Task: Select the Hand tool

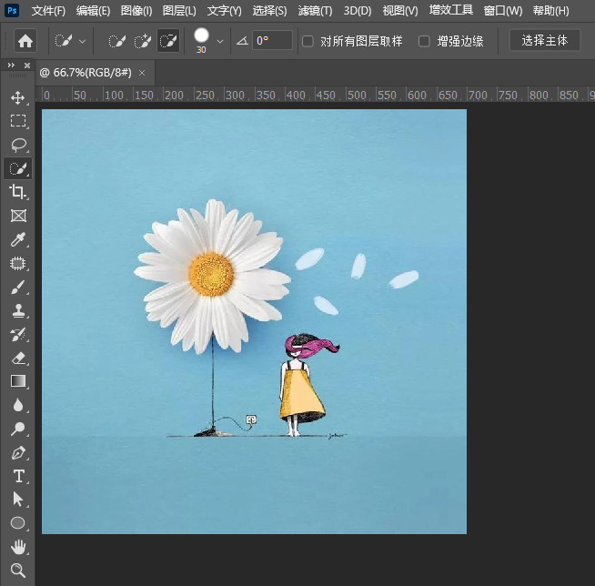Action: (17, 547)
